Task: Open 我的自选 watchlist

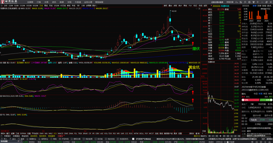Action: point(110,139)
